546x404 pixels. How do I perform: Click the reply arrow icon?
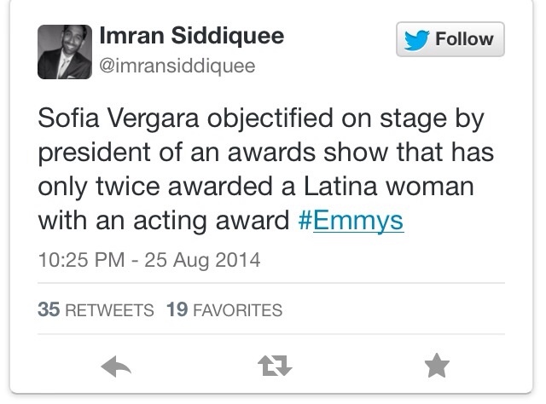coord(115,366)
